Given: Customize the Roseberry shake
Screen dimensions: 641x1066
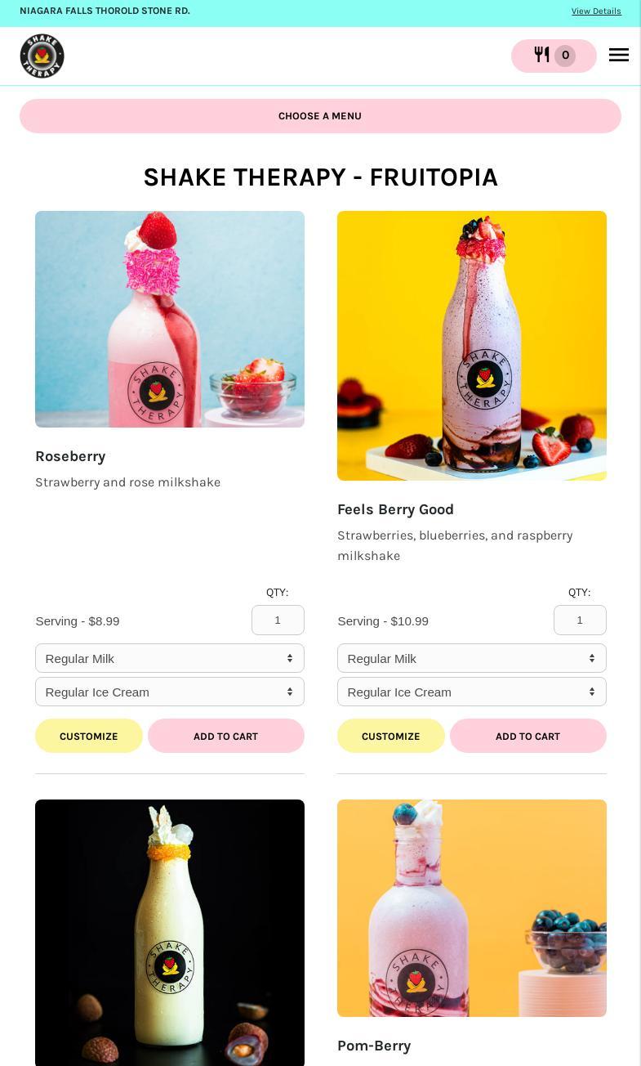Looking at the screenshot, I should [x=89, y=736].
